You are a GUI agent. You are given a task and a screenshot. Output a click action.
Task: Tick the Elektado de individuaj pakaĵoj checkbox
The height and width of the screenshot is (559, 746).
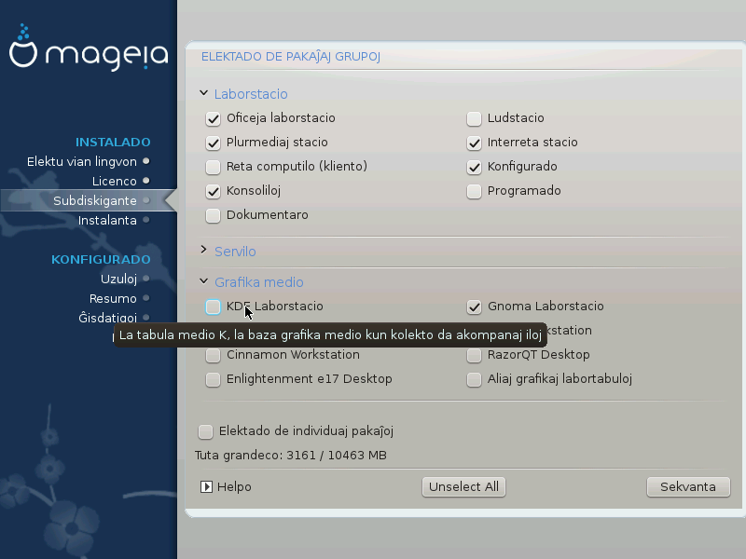pos(205,431)
